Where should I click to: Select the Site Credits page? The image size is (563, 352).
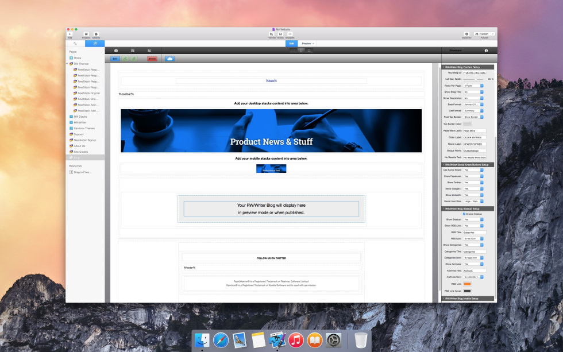coord(85,152)
